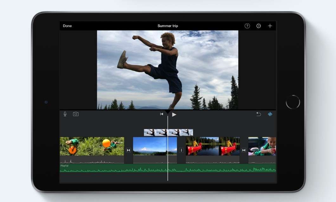336x202 pixels.
Task: Tap the video preview viewer
Action: 168,70
